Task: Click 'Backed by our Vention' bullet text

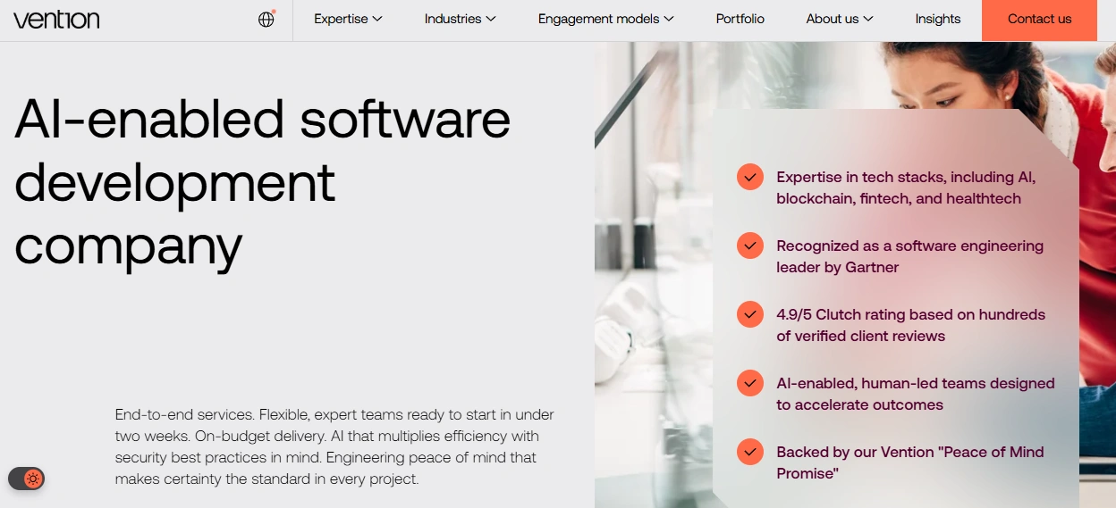Action: coord(910,462)
